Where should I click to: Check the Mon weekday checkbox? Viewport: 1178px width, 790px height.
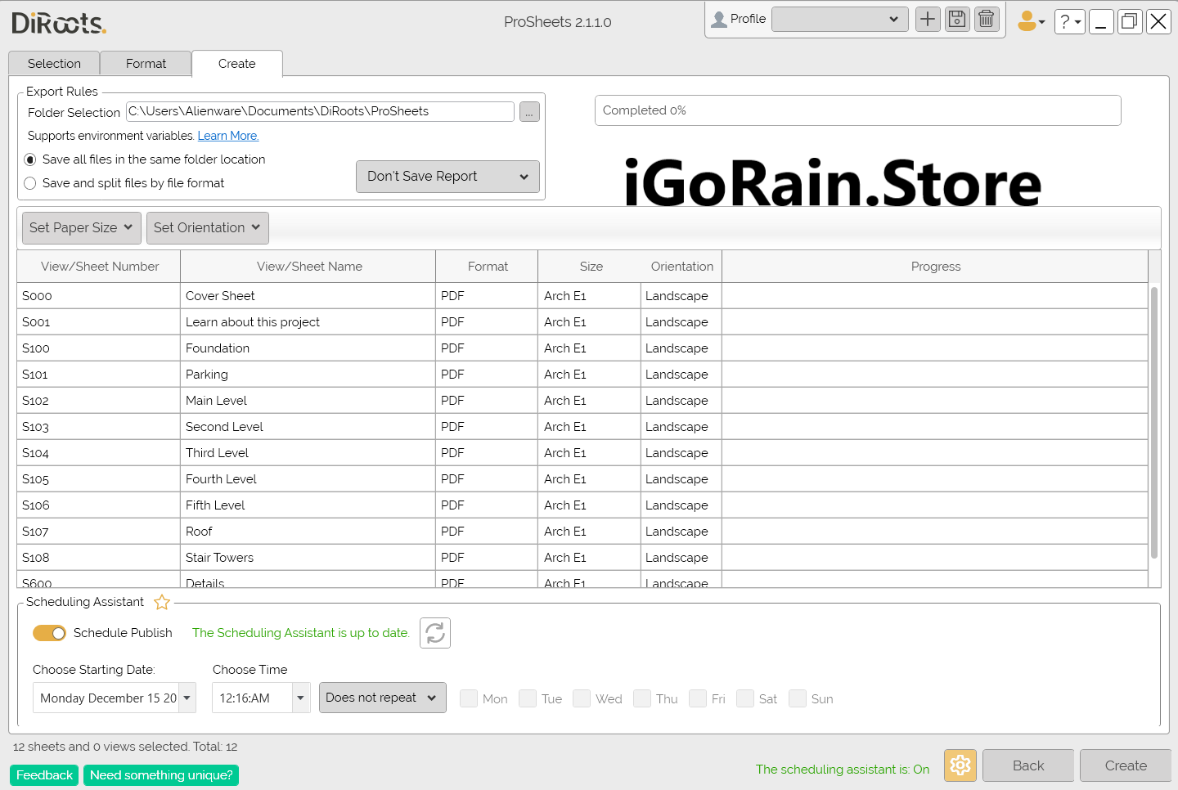click(469, 698)
